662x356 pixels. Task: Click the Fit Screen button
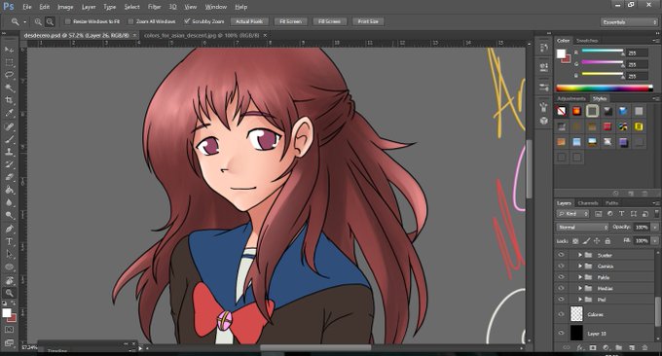290,21
